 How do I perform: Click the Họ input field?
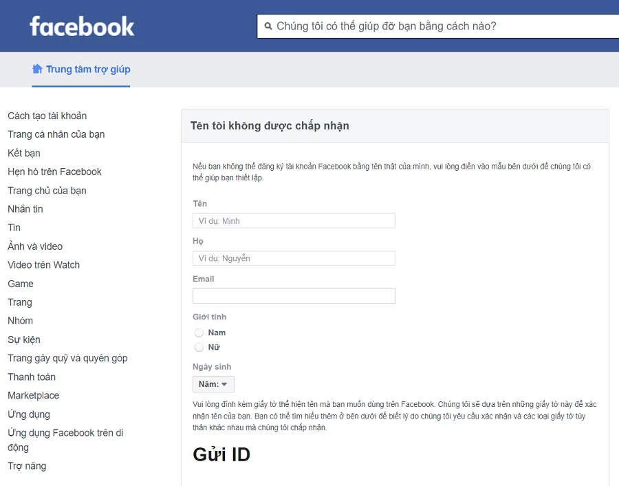(294, 258)
